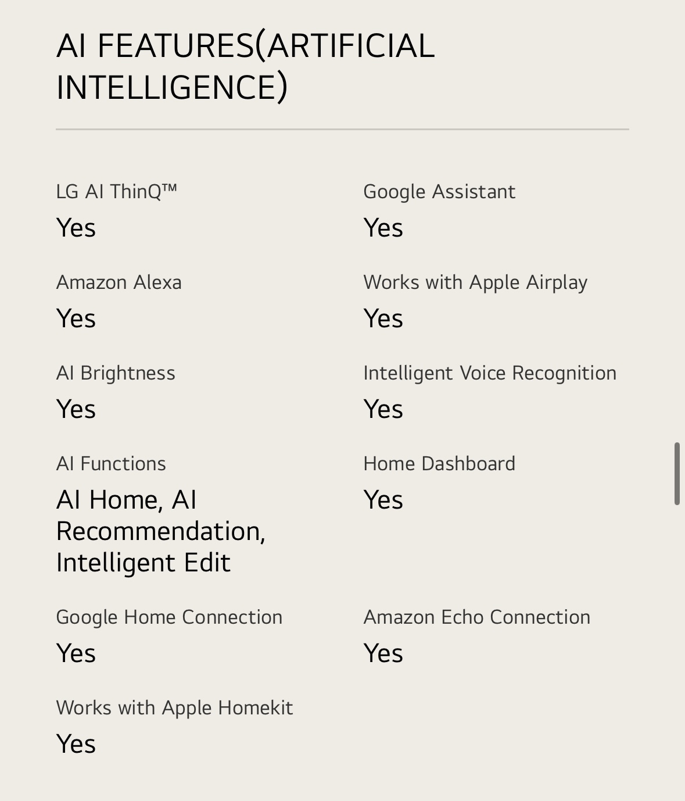The width and height of the screenshot is (685, 801).
Task: Select the AI Functions label
Action: point(111,464)
